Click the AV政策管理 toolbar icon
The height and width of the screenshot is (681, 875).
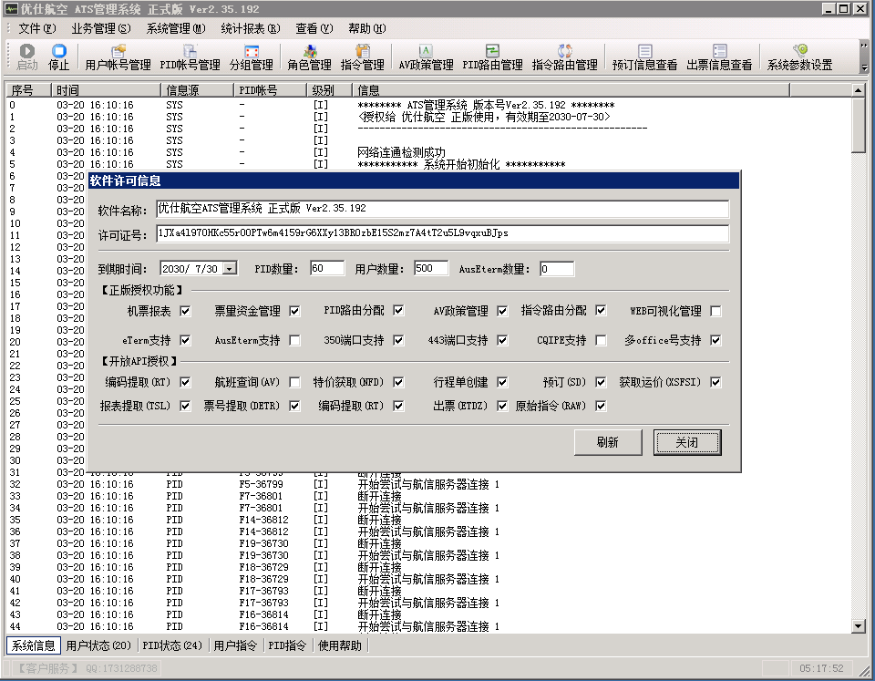tap(426, 57)
